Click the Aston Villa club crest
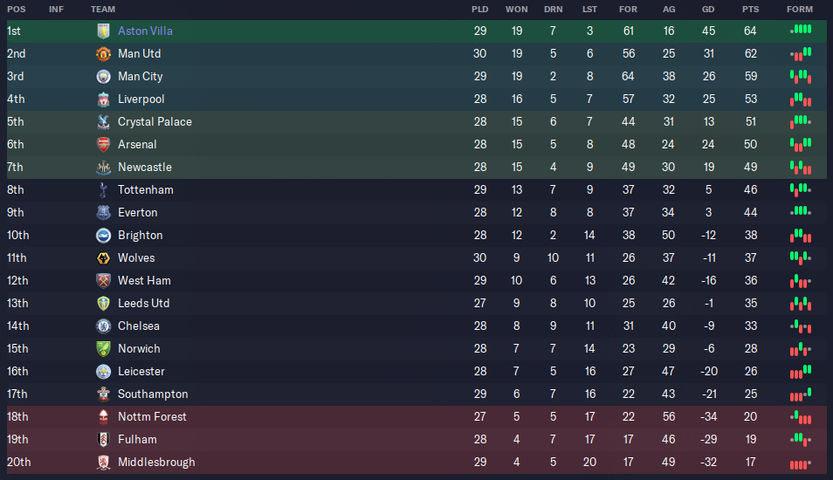The height and width of the screenshot is (480, 833). [104, 31]
